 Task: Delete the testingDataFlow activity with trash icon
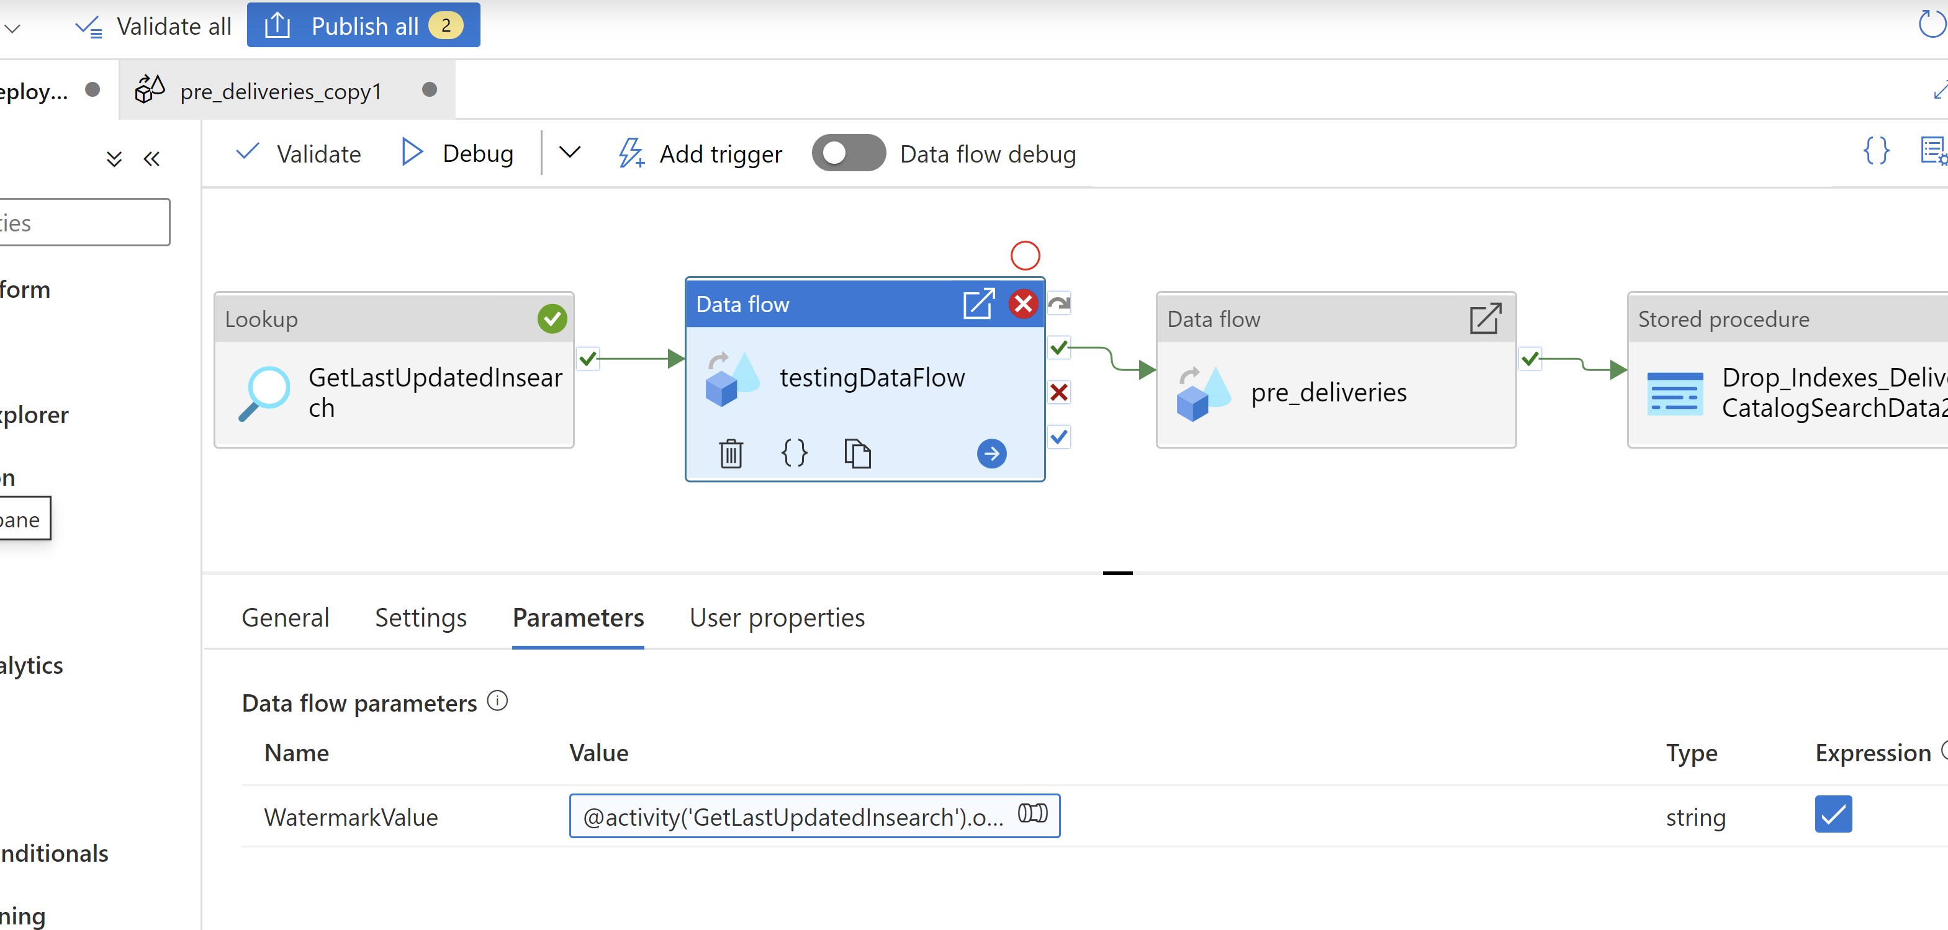pyautogui.click(x=731, y=454)
